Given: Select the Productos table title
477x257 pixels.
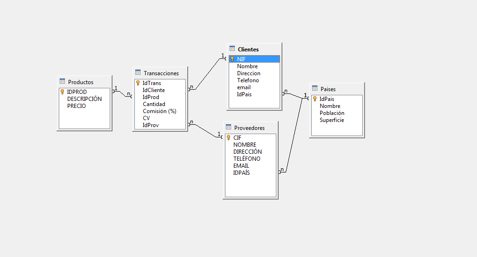Looking at the screenshot, I should point(81,82).
